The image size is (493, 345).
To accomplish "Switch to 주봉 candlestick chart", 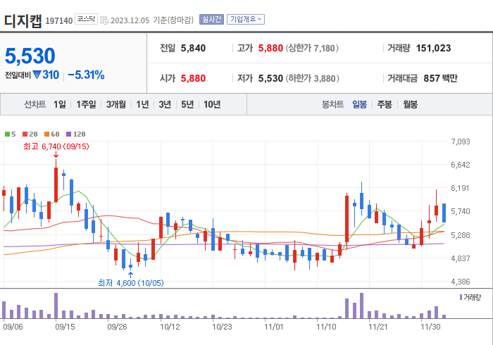I will click(385, 104).
